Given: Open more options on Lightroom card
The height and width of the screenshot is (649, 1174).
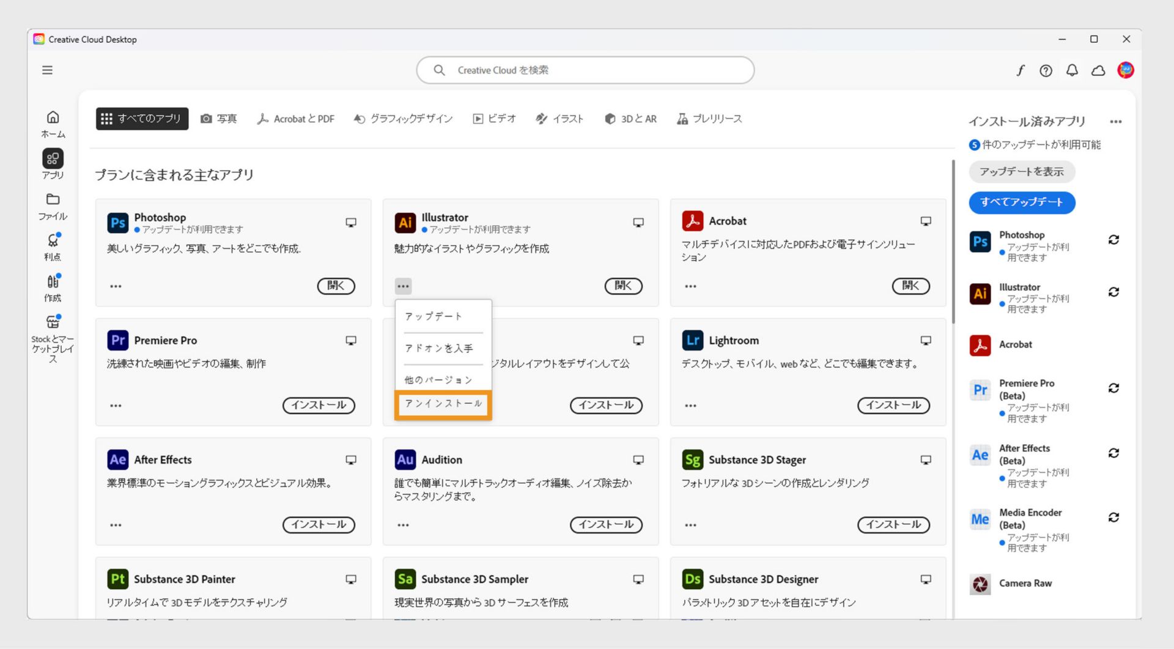Looking at the screenshot, I should click(x=690, y=406).
